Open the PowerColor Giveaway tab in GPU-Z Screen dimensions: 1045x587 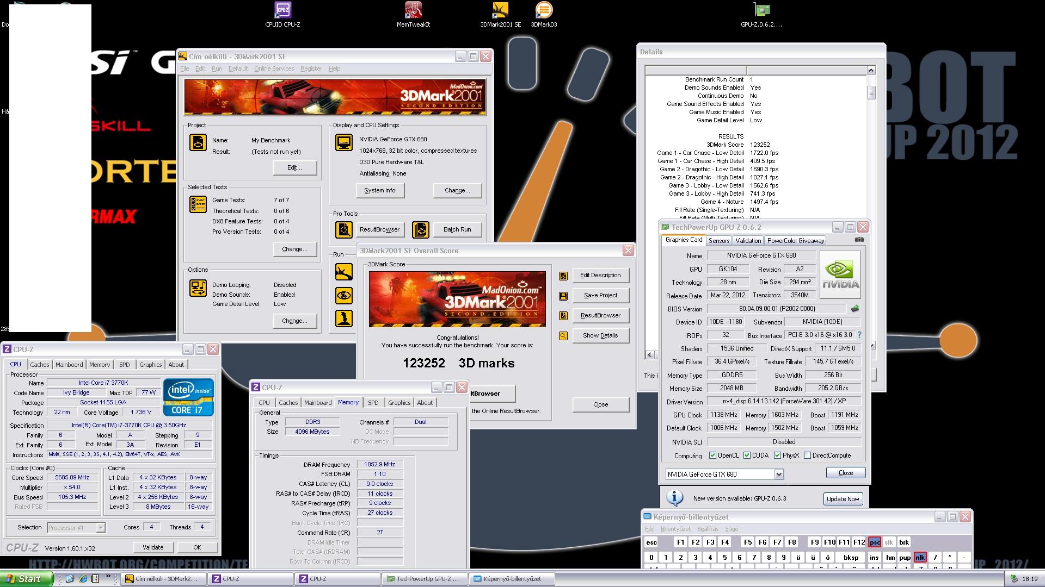click(795, 241)
